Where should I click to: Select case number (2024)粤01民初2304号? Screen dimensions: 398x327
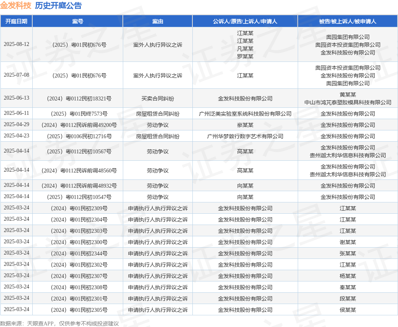click(x=79, y=220)
